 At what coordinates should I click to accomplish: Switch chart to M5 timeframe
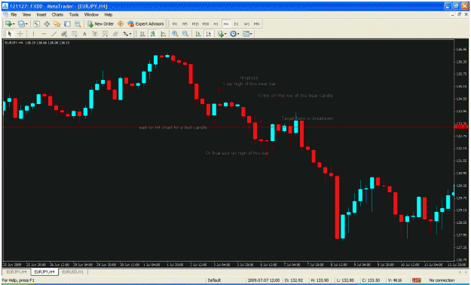[x=185, y=24]
